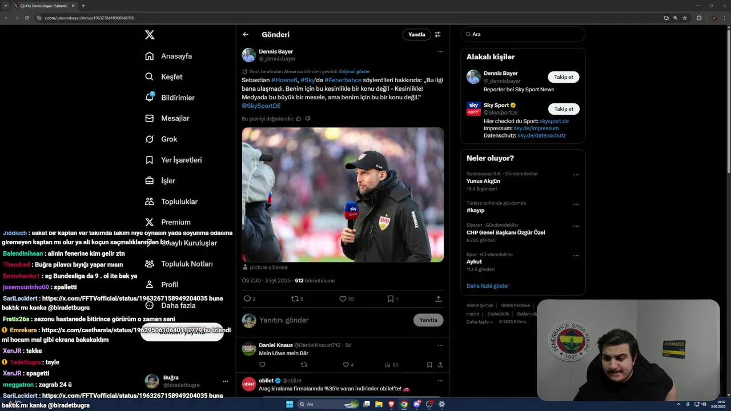Viewport: 731px width, 411px height.
Task: Click Yanıtını gönder reply field
Action: (334, 320)
